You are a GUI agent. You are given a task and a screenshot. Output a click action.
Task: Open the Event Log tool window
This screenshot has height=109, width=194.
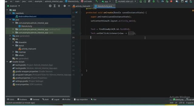point(178,100)
